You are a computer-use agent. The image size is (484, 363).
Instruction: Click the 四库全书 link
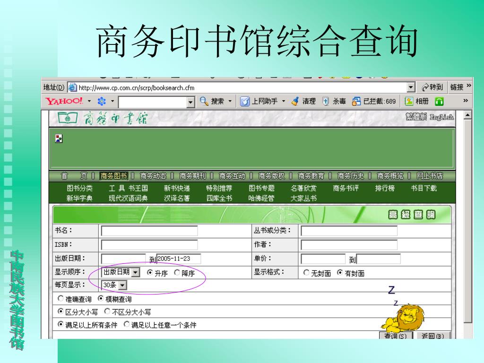[x=219, y=198]
